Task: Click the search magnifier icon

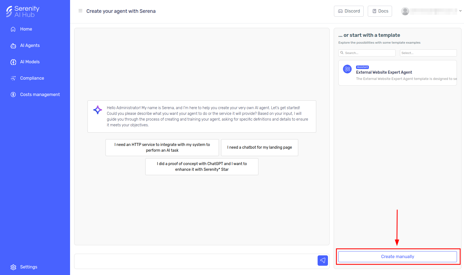Action: (342, 53)
